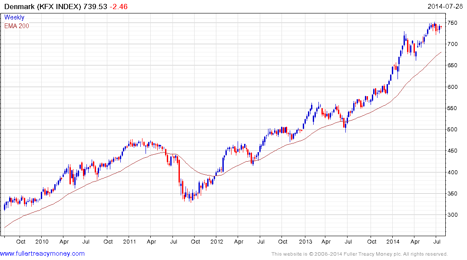
Task: Click the Weekly interval label
Action: pyautogui.click(x=14, y=17)
